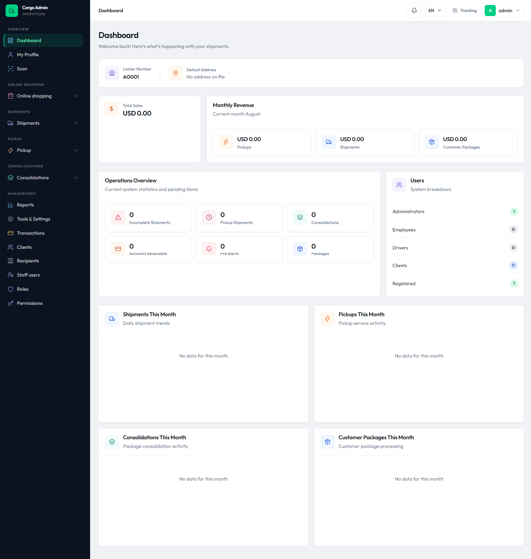Click the Consolidations This Month layers icon

point(112,442)
